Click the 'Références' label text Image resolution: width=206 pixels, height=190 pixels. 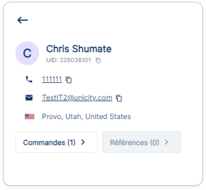coord(129,142)
